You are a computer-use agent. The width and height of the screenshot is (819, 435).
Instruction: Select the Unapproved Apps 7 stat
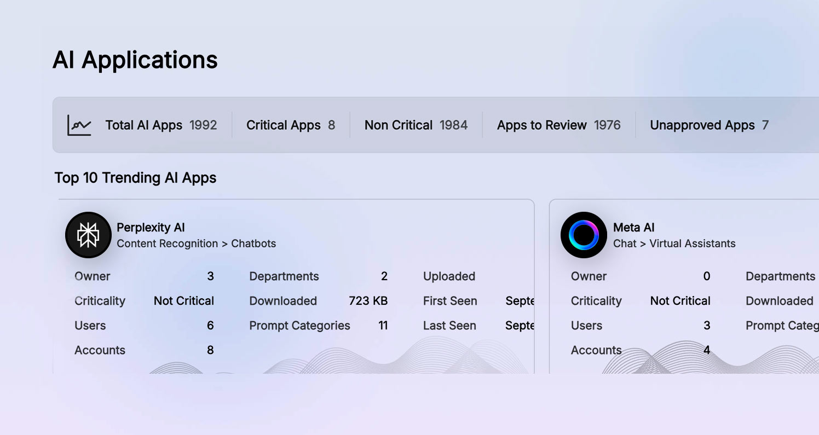pos(710,125)
